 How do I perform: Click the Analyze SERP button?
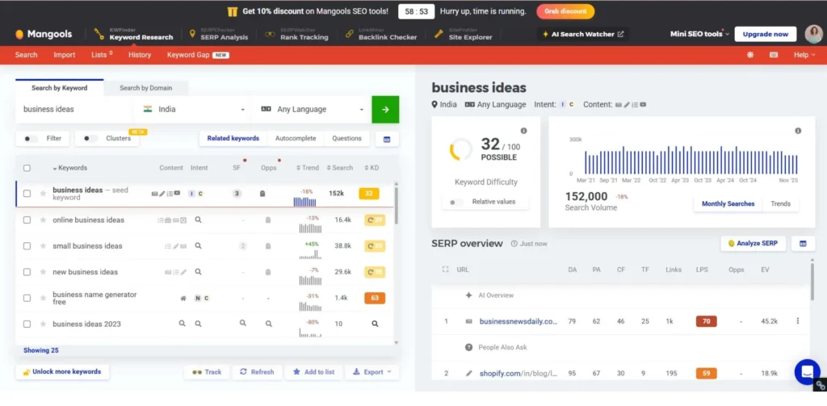[x=753, y=244]
